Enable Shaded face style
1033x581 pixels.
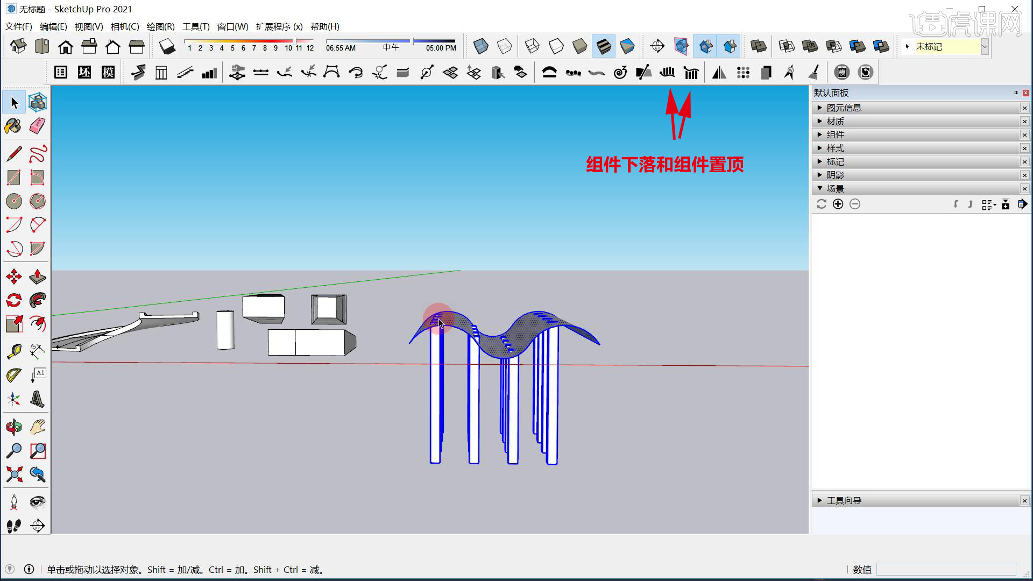tap(579, 47)
